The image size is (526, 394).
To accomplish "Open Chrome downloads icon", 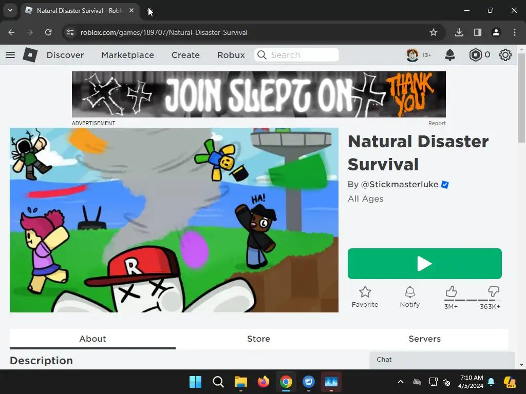I will [459, 32].
